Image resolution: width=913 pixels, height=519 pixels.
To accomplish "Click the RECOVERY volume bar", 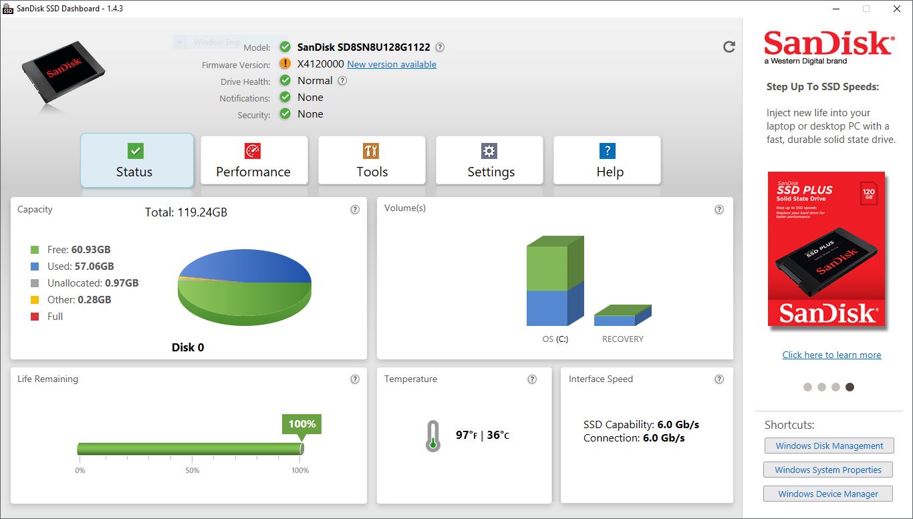I will 623,315.
